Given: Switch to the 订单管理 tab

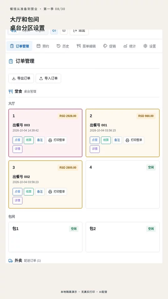Looking at the screenshot, I should point(19,46).
